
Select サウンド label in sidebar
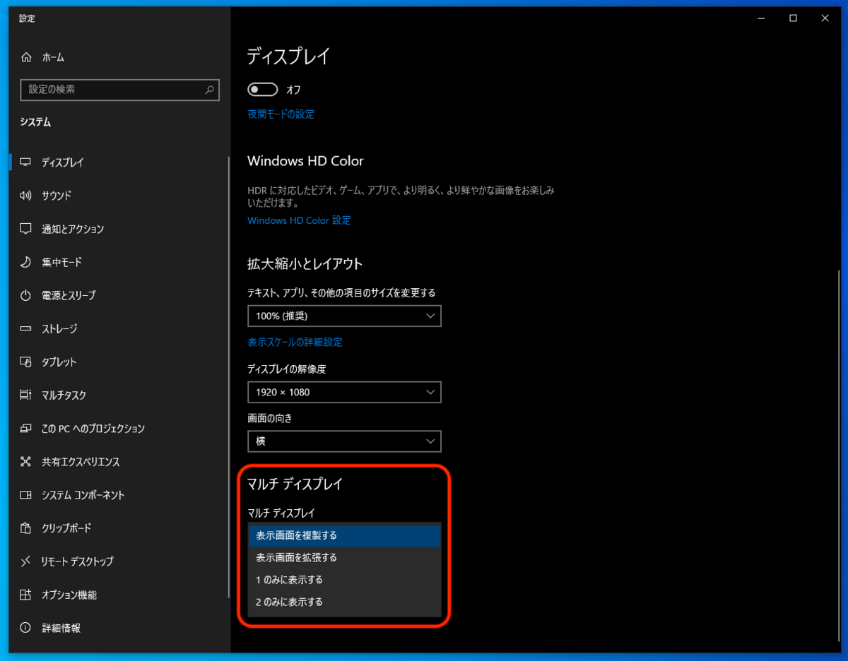coord(57,196)
